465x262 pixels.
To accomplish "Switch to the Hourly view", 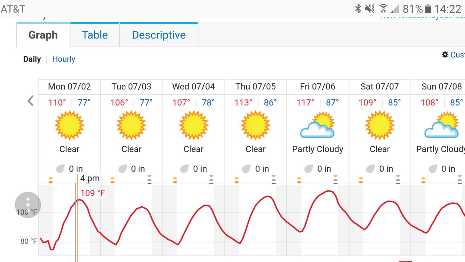I will click(64, 59).
